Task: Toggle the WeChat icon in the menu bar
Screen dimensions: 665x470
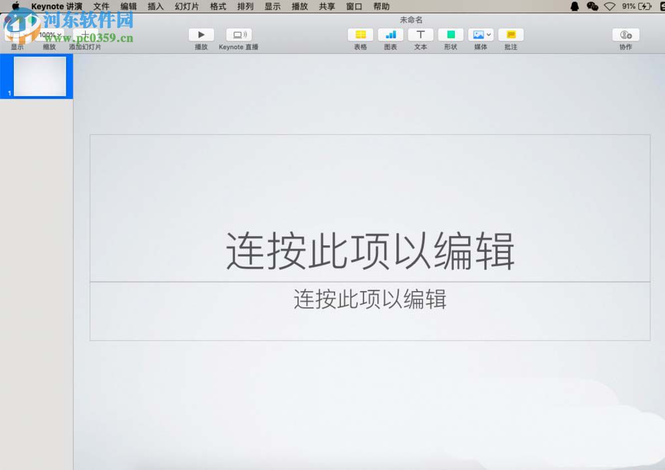Action: click(x=591, y=7)
